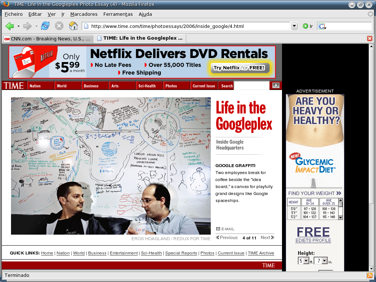Click the Try Netflix for FREE button
This screenshot has height=282, width=376.
point(239,68)
